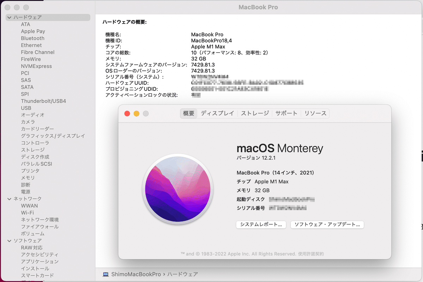Viewport: 423px width, 282px height.
Task: Select SAS in the sidebar
Action: [x=26, y=80]
